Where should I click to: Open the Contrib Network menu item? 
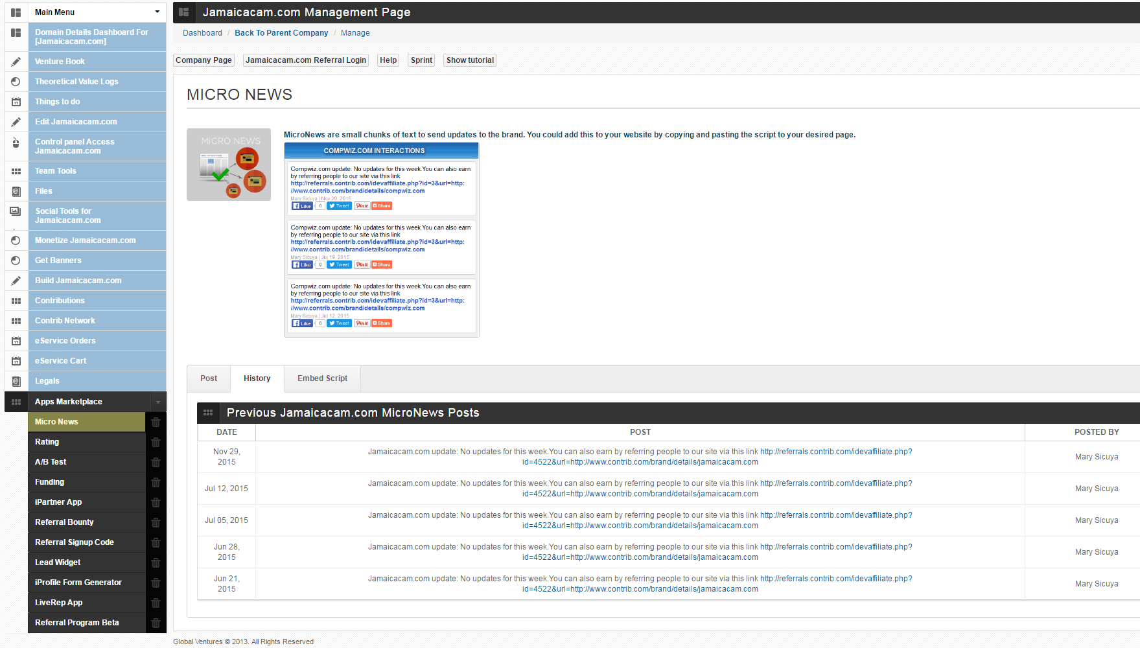click(97, 321)
